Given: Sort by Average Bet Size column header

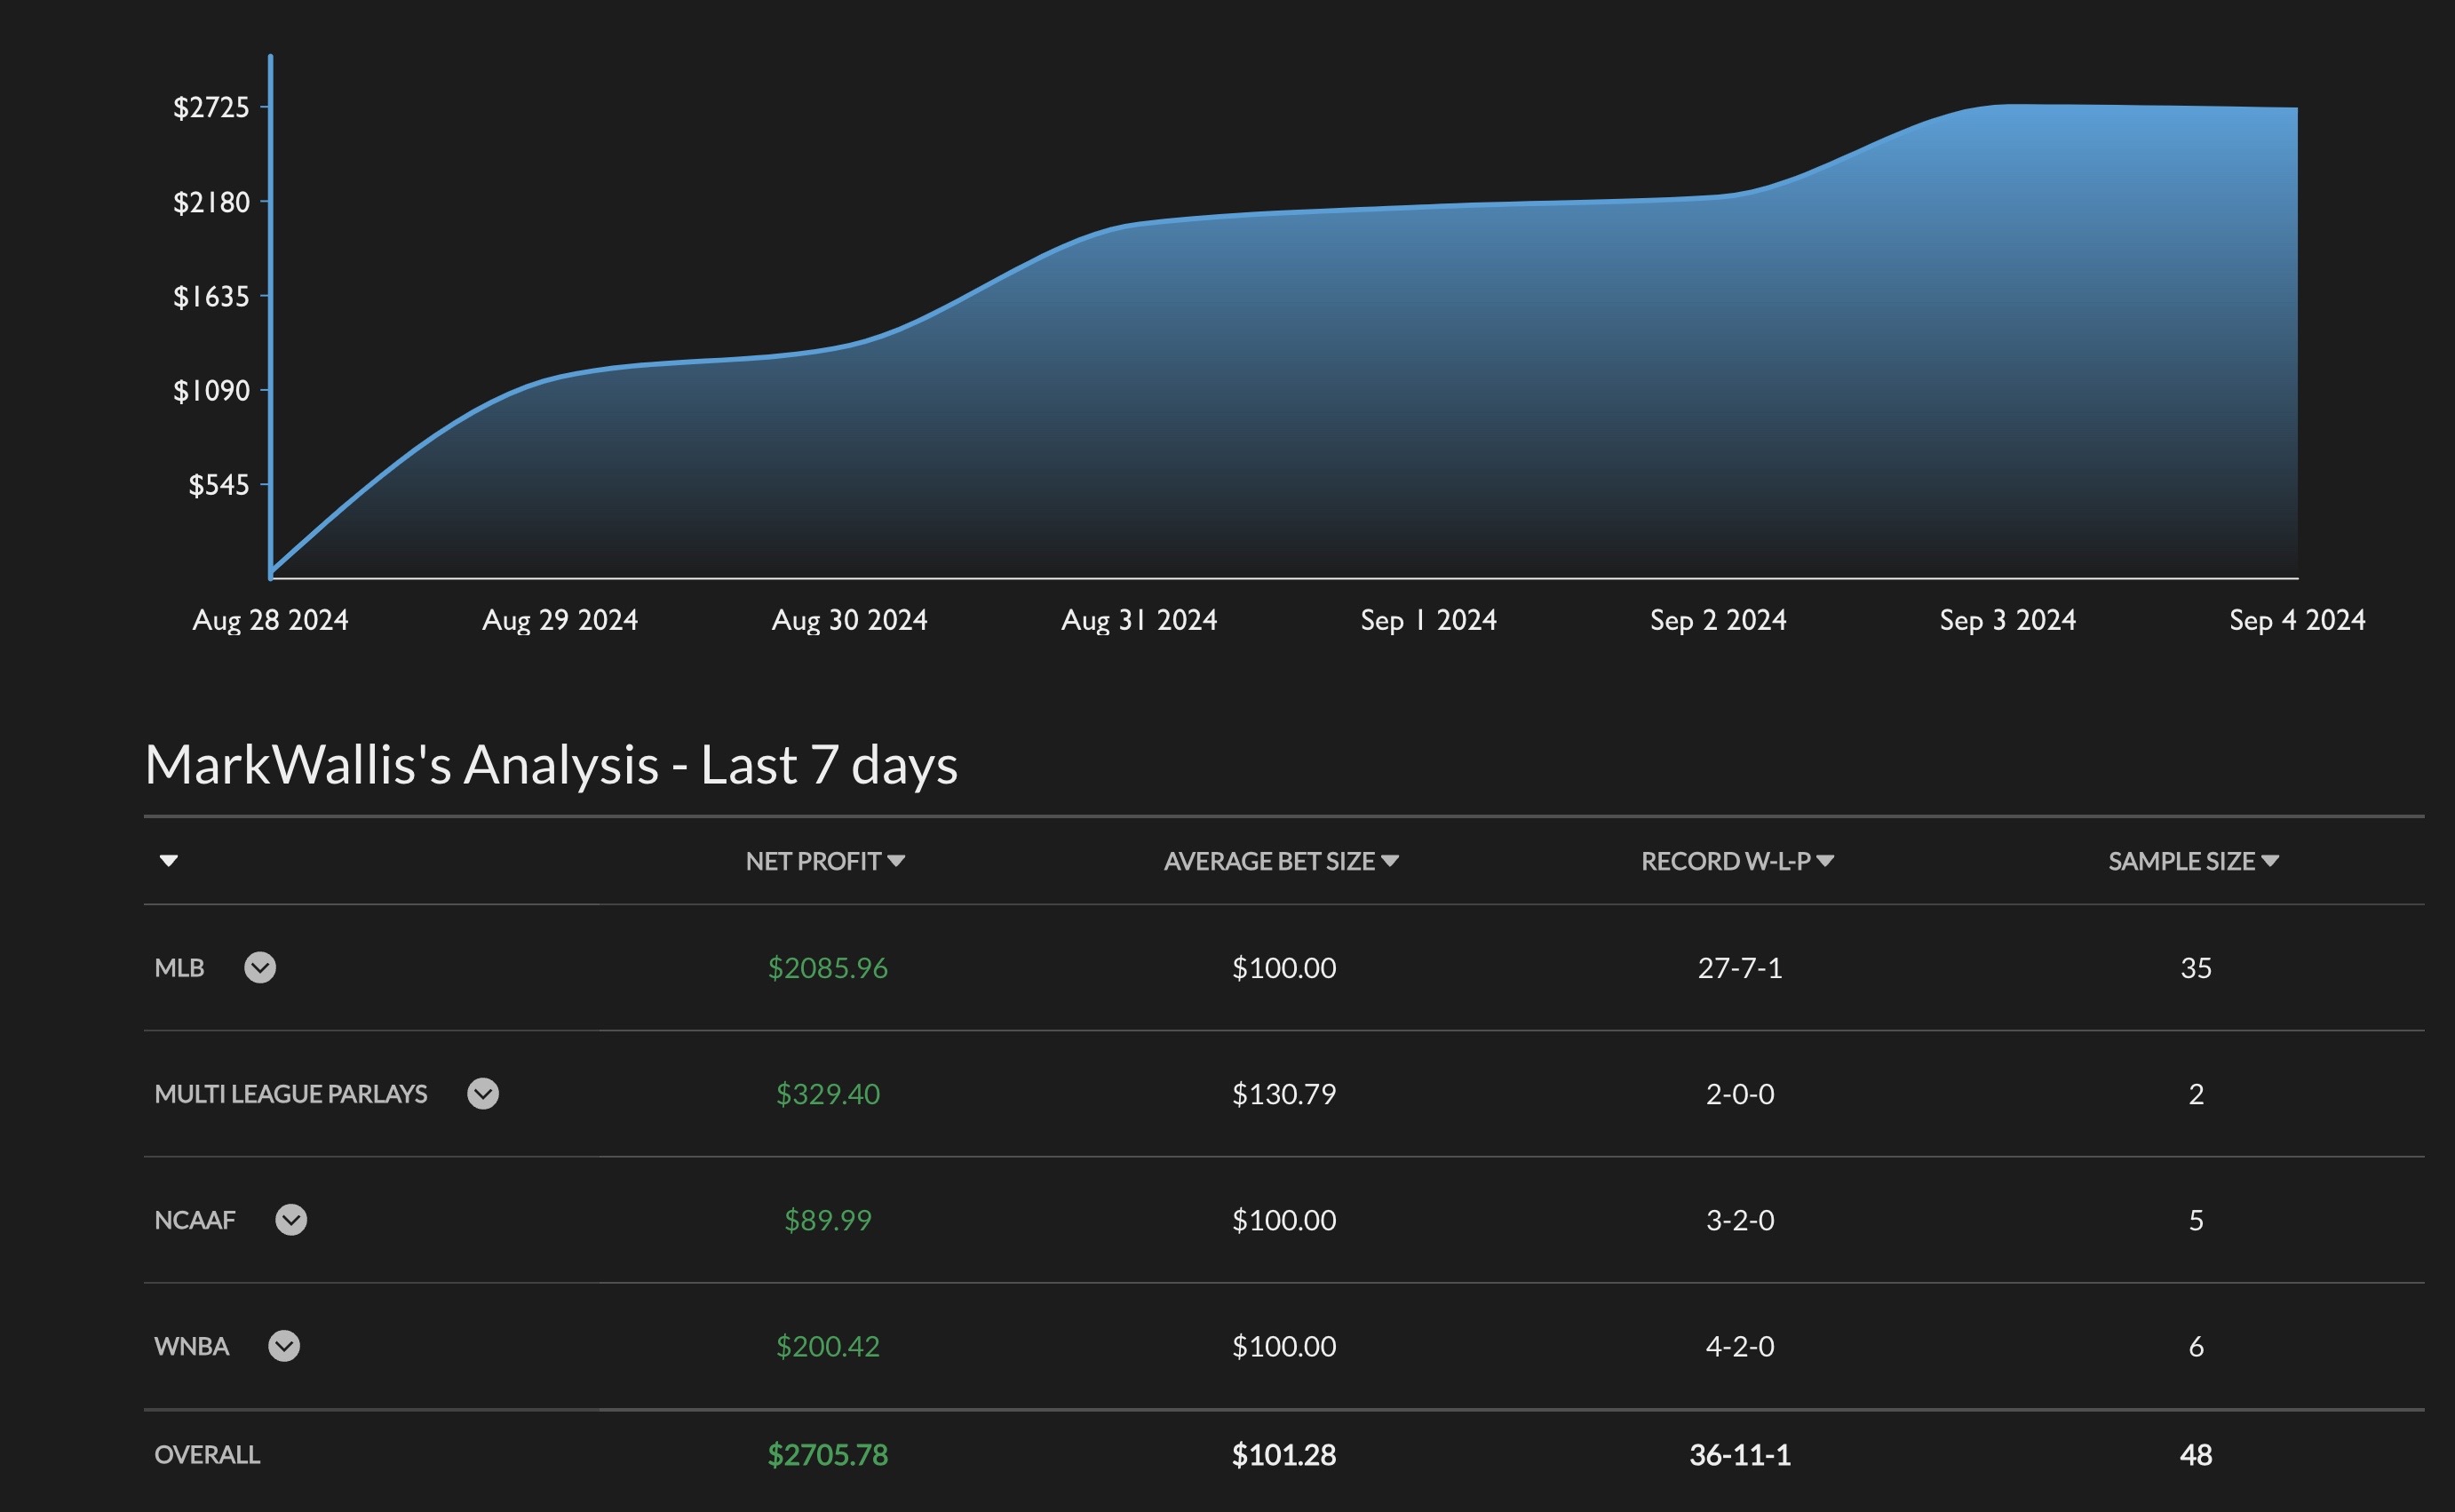Looking at the screenshot, I should [x=1282, y=861].
